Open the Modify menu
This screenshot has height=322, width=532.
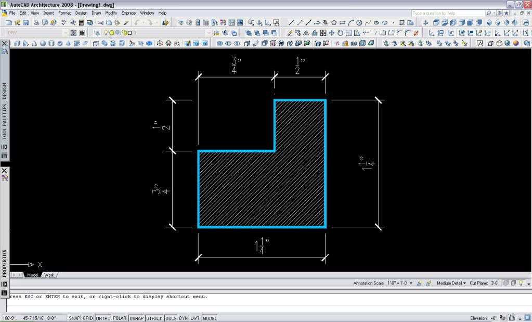click(111, 12)
